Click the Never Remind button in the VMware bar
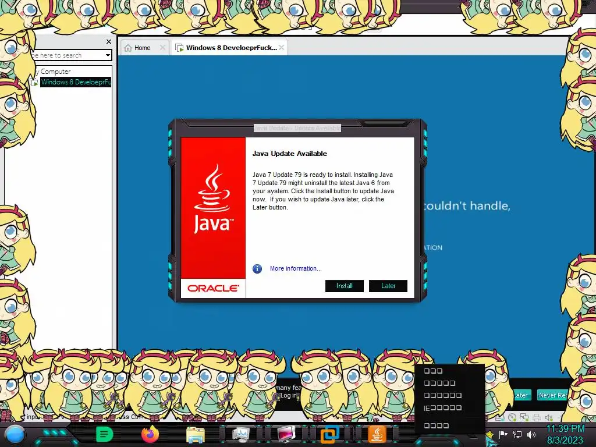 [552, 395]
